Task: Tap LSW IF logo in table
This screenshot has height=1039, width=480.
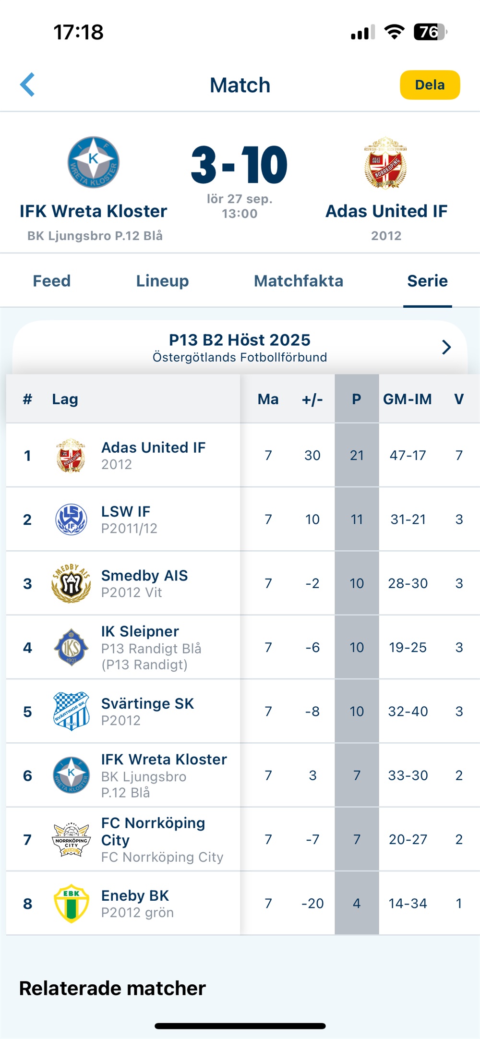Action: (71, 519)
